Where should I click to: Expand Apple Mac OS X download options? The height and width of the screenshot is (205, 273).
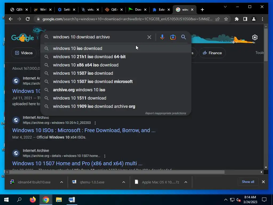(x=186, y=182)
